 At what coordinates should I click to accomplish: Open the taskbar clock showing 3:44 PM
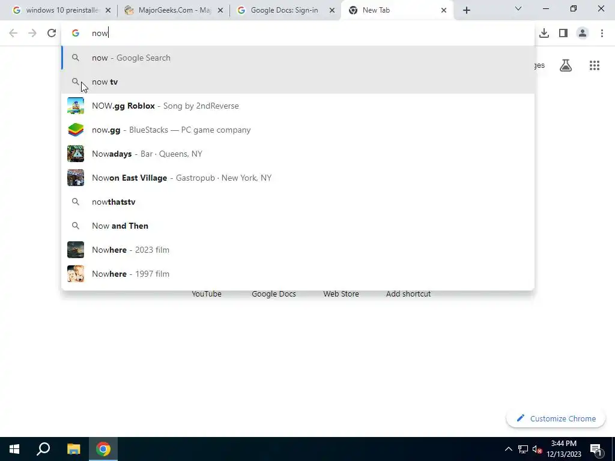(x=563, y=449)
